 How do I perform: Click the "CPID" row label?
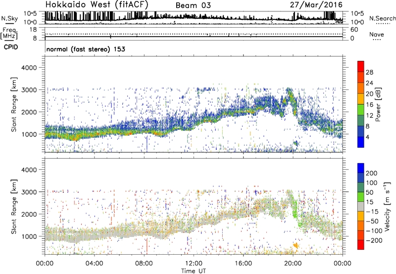11,47
